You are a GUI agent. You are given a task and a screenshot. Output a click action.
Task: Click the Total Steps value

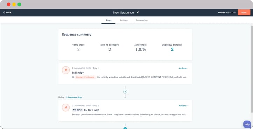point(78,50)
